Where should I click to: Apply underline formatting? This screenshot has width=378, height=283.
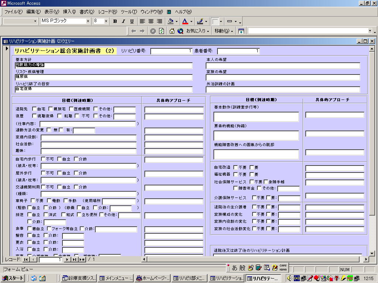click(131, 21)
